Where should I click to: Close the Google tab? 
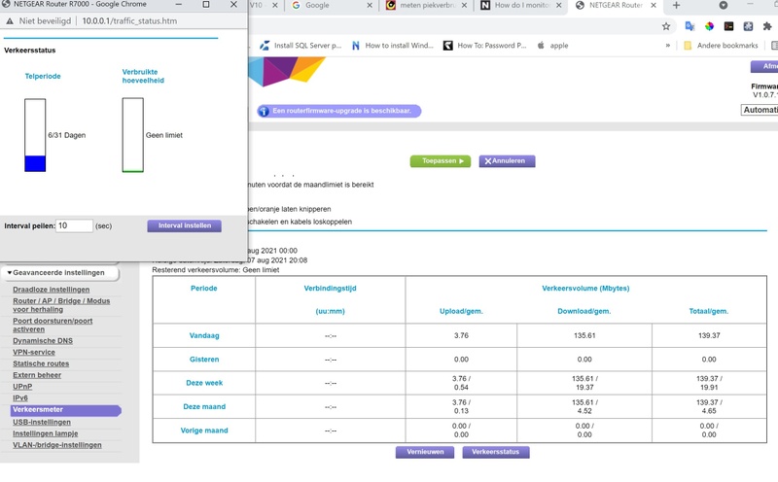[x=370, y=6]
